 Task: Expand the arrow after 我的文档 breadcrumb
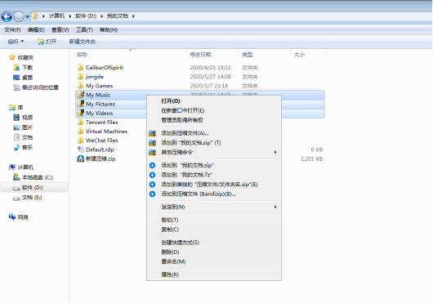click(x=133, y=16)
